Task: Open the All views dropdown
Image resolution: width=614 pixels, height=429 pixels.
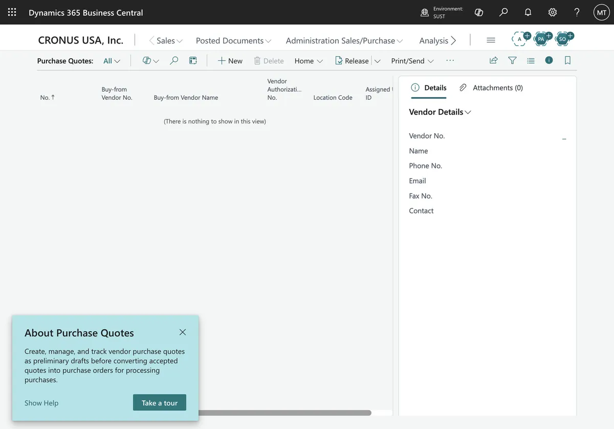Action: click(112, 60)
